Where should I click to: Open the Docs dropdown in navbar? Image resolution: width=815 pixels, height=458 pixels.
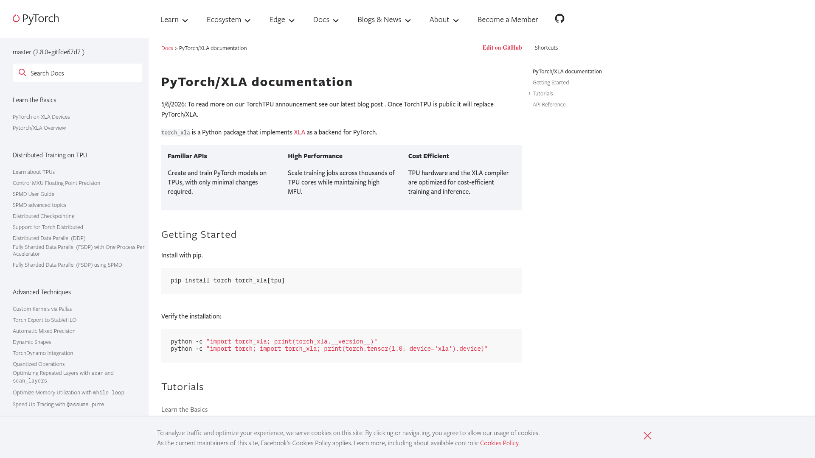pos(326,20)
